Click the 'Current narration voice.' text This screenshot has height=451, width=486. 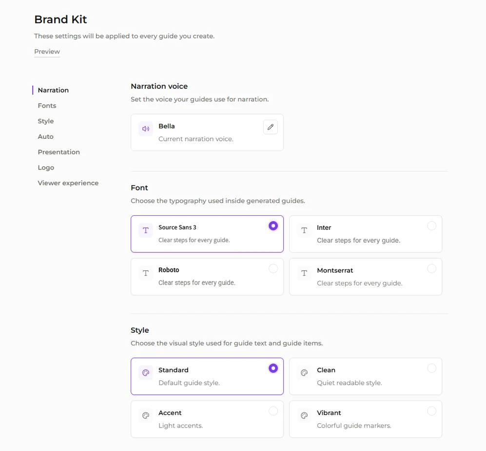(x=196, y=139)
